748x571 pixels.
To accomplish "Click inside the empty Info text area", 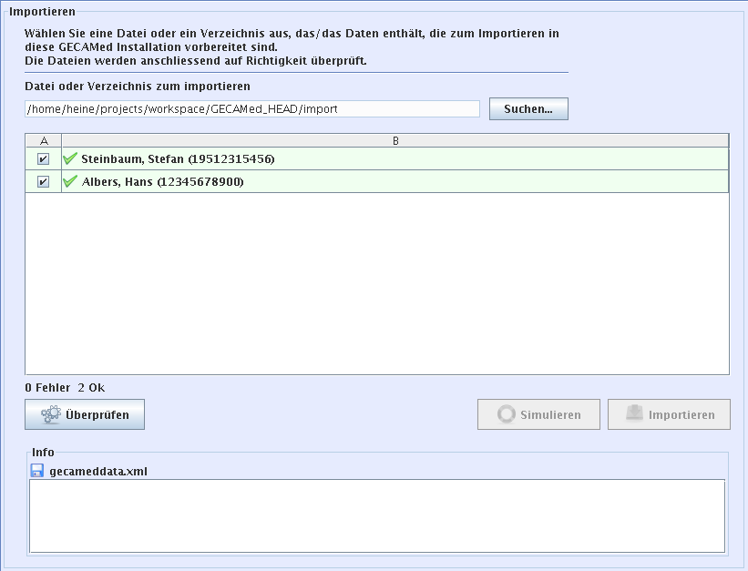I will click(377, 515).
